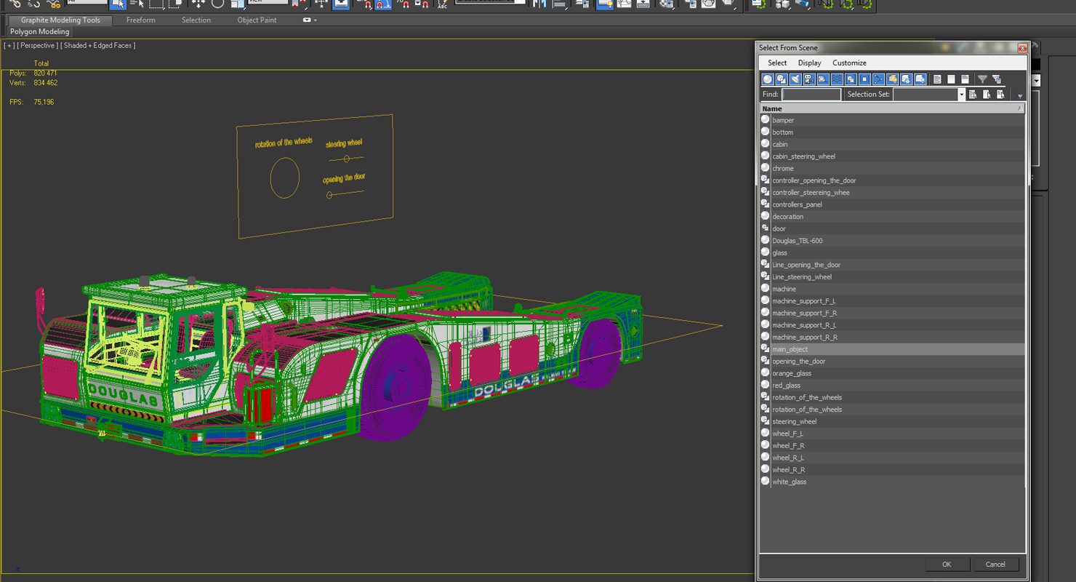
Task: Click the Find input field
Action: 811,95
